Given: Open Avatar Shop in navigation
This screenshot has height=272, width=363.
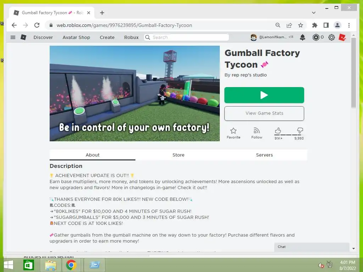Looking at the screenshot, I should click(76, 37).
